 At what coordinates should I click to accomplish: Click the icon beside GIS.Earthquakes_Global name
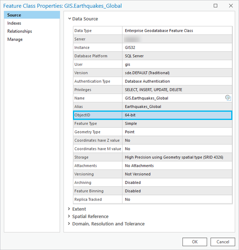[228, 98]
